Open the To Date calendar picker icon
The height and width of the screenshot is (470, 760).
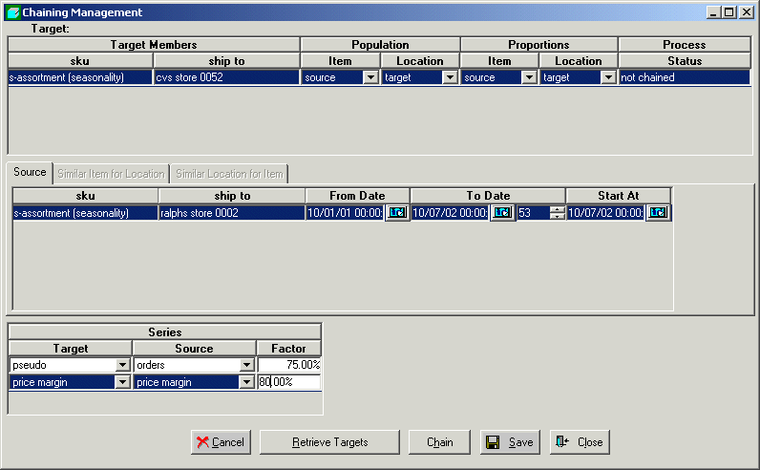click(501, 212)
